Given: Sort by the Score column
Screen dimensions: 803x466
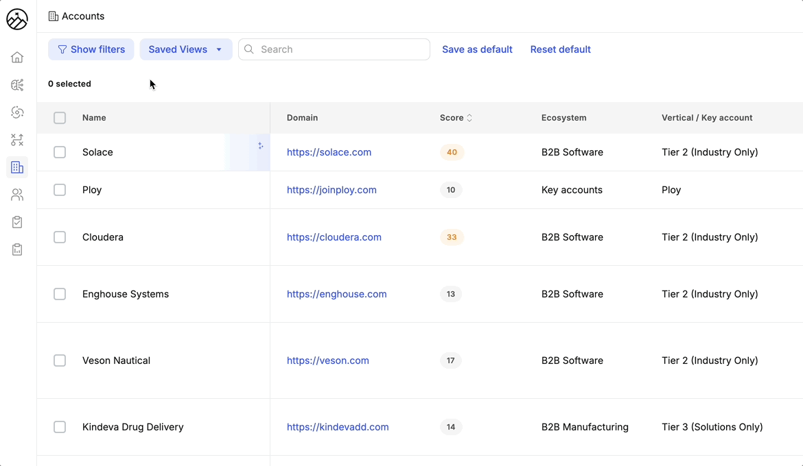Looking at the screenshot, I should click(x=456, y=118).
